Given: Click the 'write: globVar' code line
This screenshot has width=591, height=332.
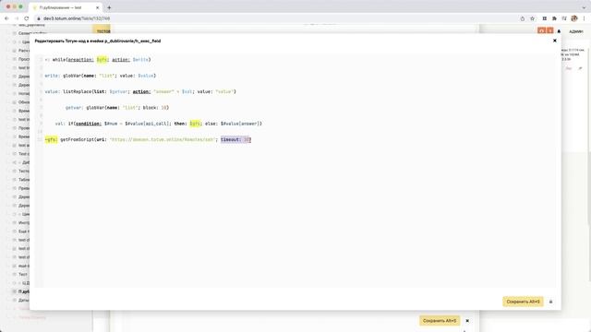Looking at the screenshot, I should [x=101, y=76].
